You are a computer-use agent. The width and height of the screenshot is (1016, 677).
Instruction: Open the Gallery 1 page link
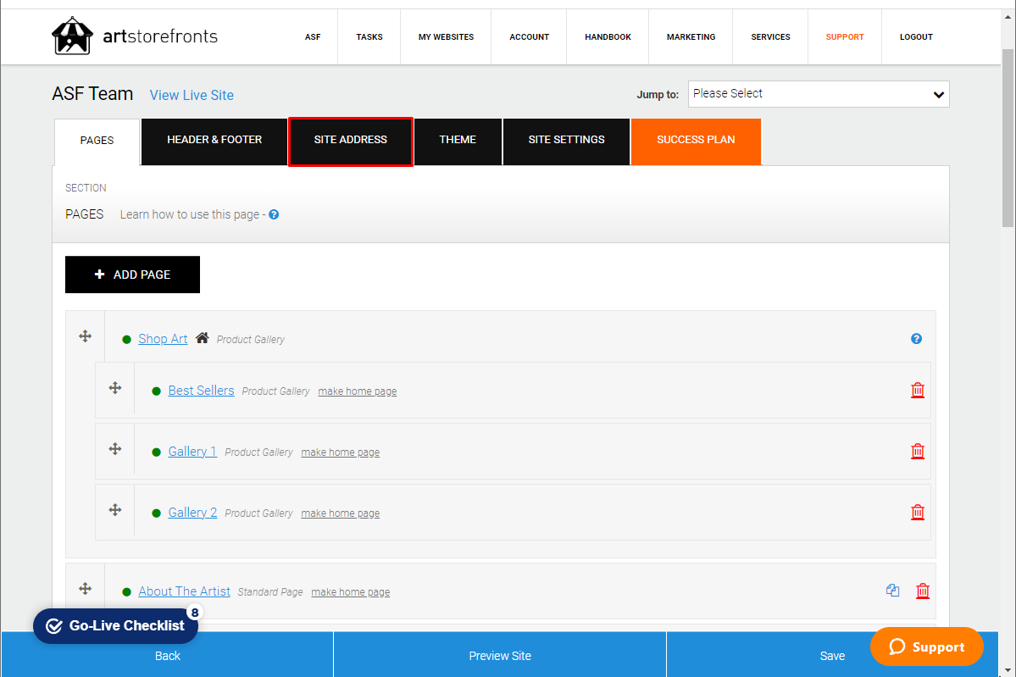click(x=192, y=452)
